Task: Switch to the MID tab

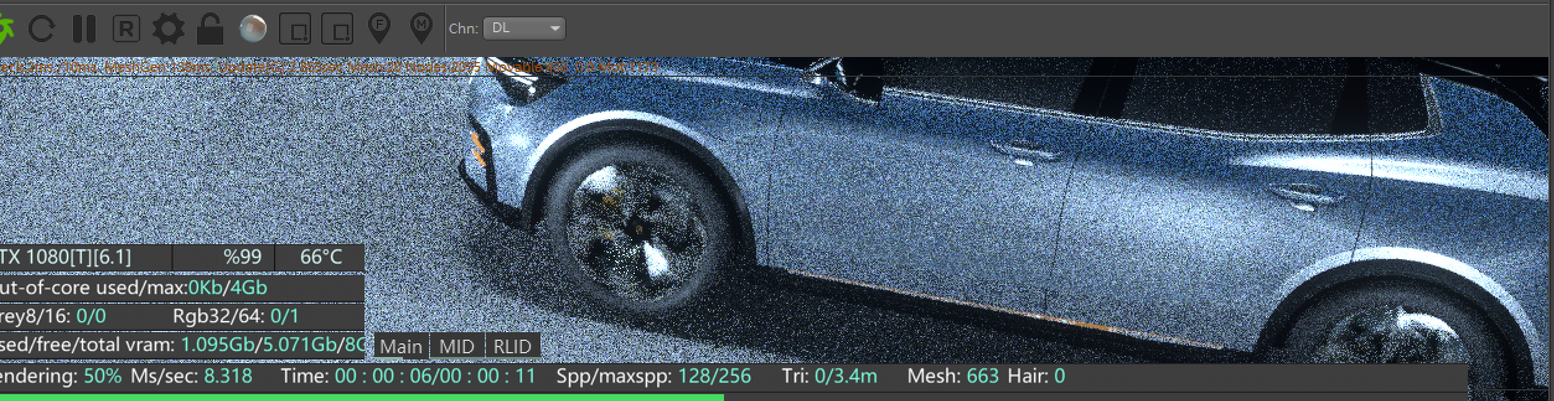Action: (x=457, y=346)
